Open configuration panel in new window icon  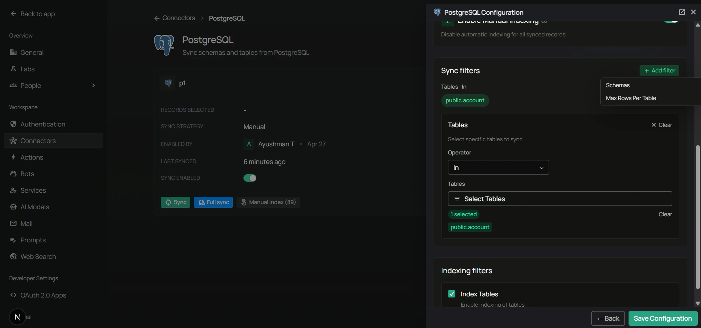682,12
